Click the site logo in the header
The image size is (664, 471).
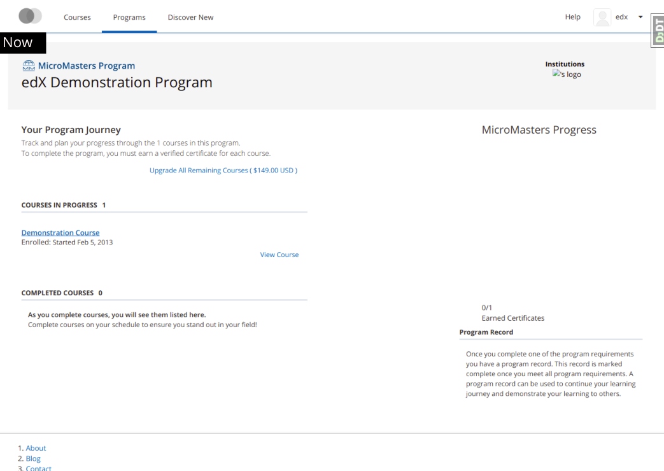coord(30,16)
